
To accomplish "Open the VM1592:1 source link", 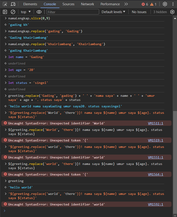I will click(x=156, y=205).
